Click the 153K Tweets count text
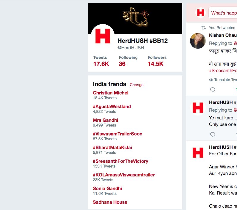Image resolution: width=237 pixels, height=210 pixels. [104, 166]
